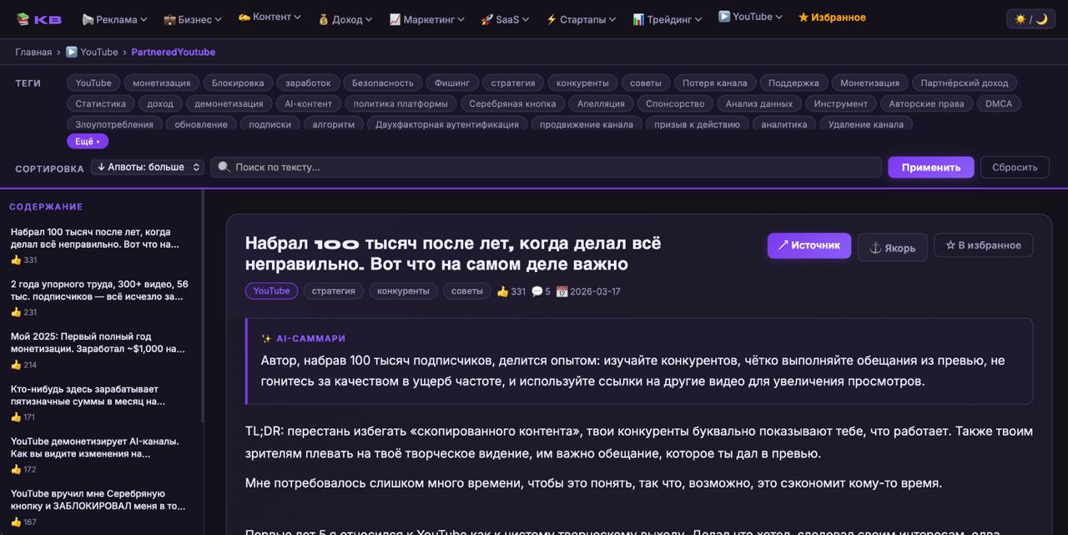Click the стратегия tag under article title
The image size is (1068, 535).
coord(333,290)
